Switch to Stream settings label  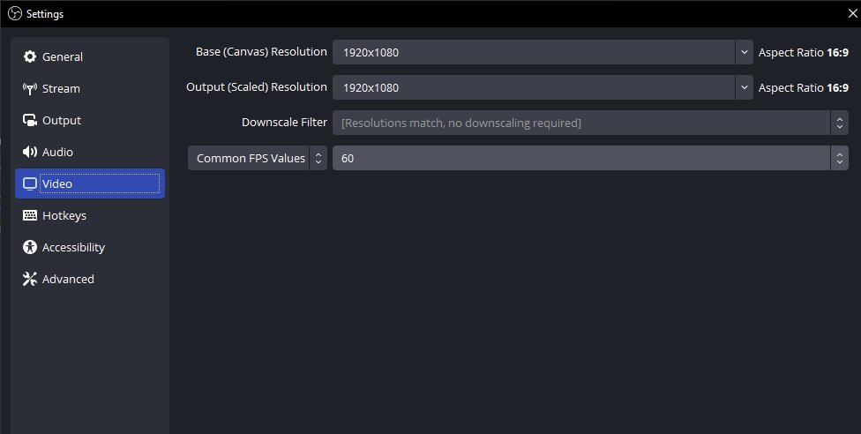(61, 88)
